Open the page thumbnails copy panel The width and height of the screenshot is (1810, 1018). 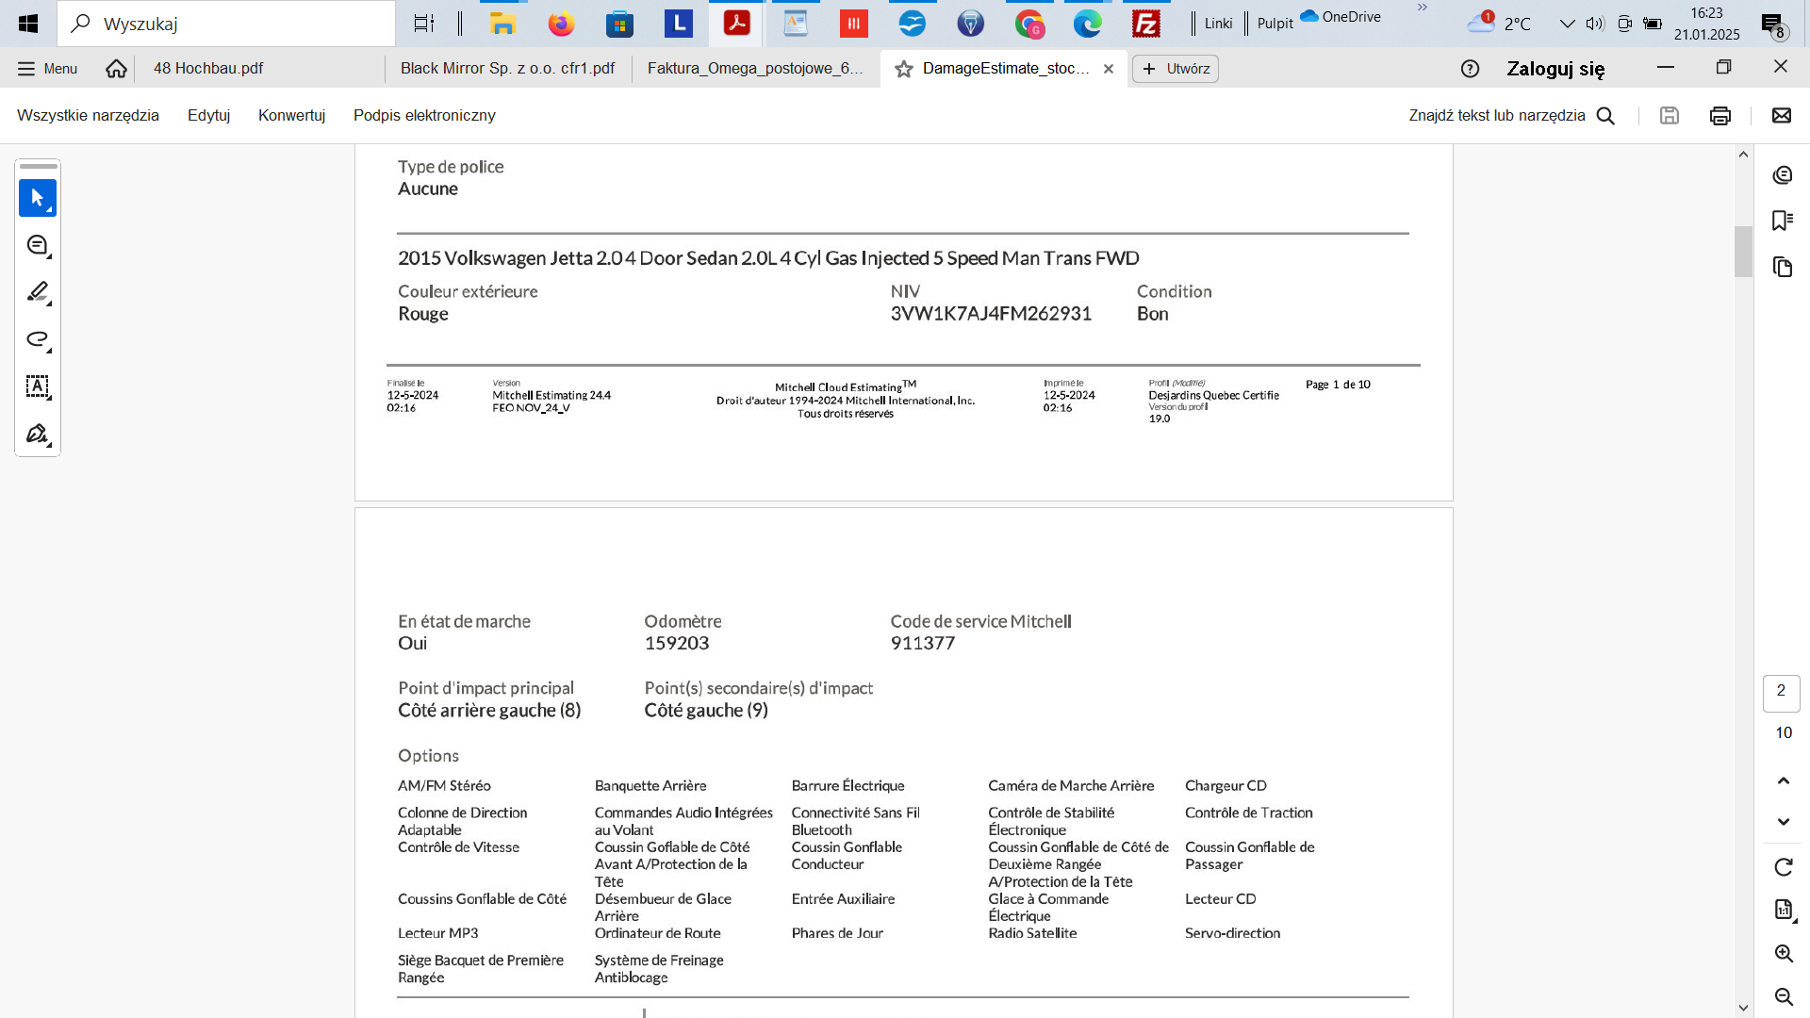[1782, 267]
